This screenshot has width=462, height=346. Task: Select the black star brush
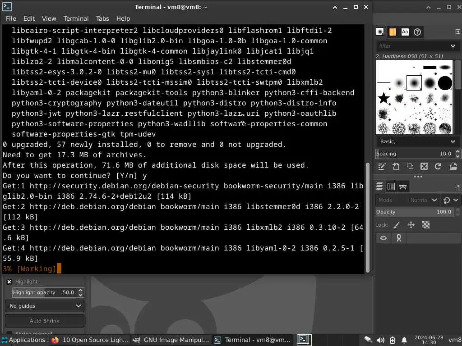tap(383, 98)
